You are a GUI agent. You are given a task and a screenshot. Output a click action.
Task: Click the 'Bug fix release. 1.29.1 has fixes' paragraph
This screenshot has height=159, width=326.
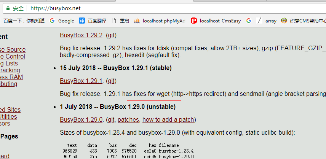tap(193, 94)
